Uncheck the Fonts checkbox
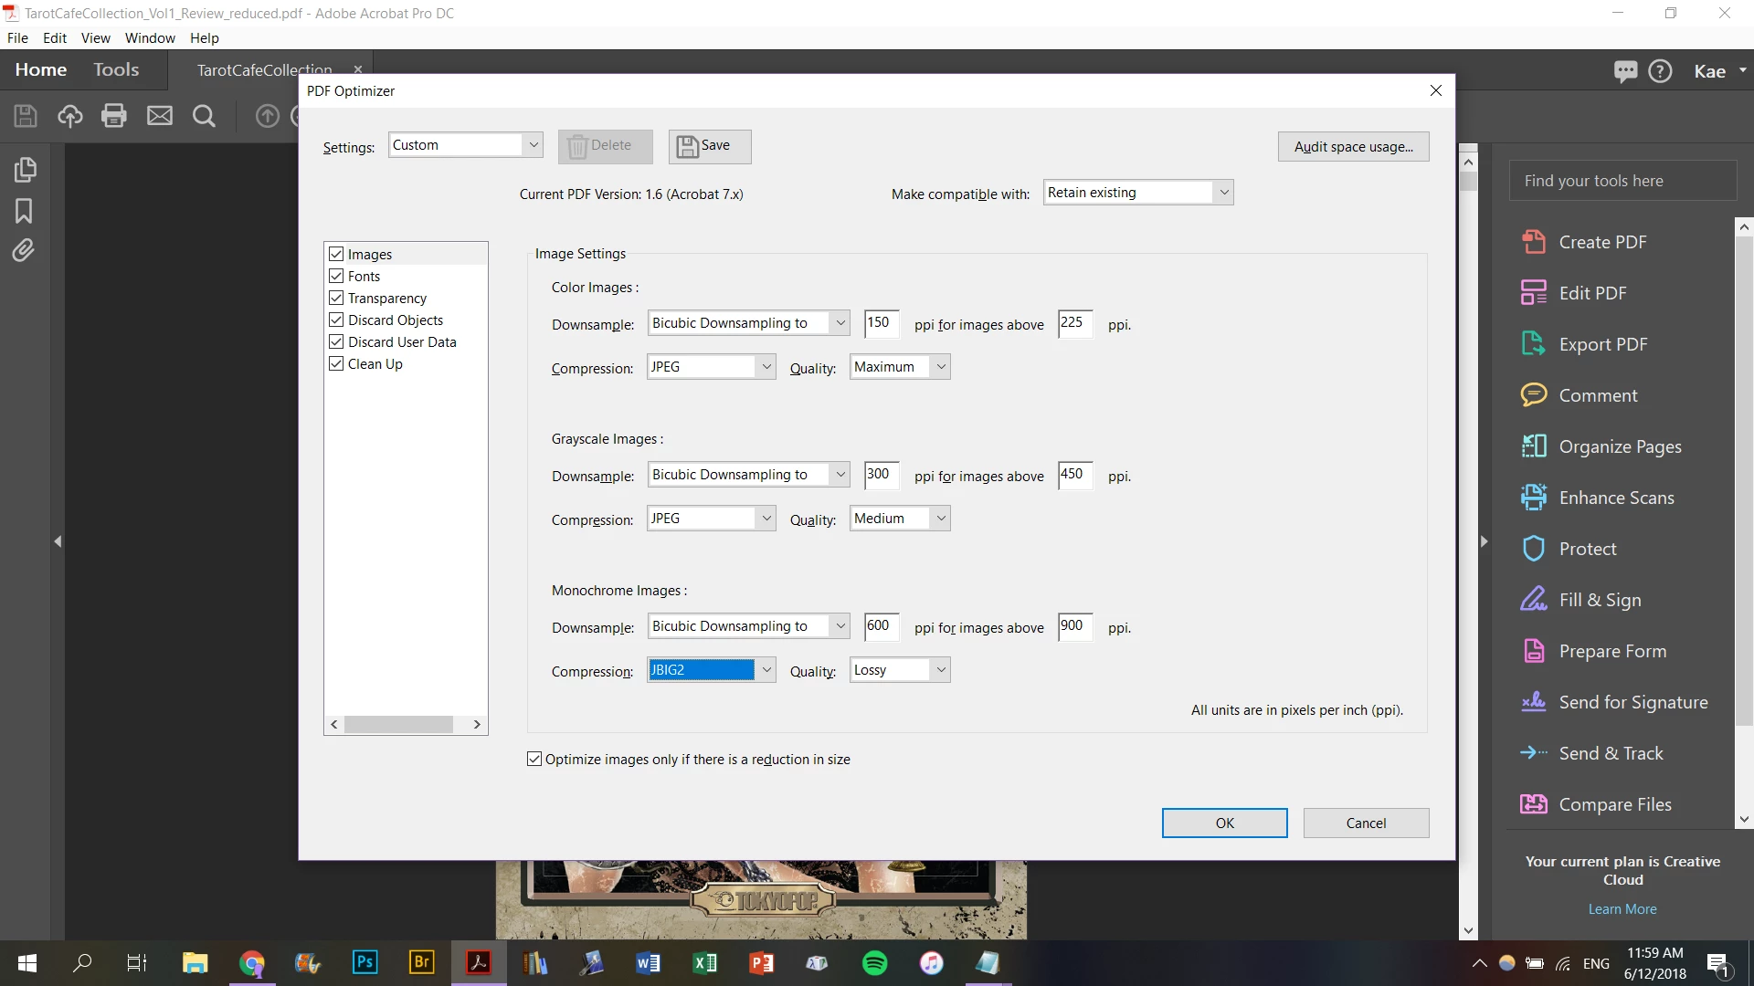Screen dimensions: 1754x986 point(336,276)
